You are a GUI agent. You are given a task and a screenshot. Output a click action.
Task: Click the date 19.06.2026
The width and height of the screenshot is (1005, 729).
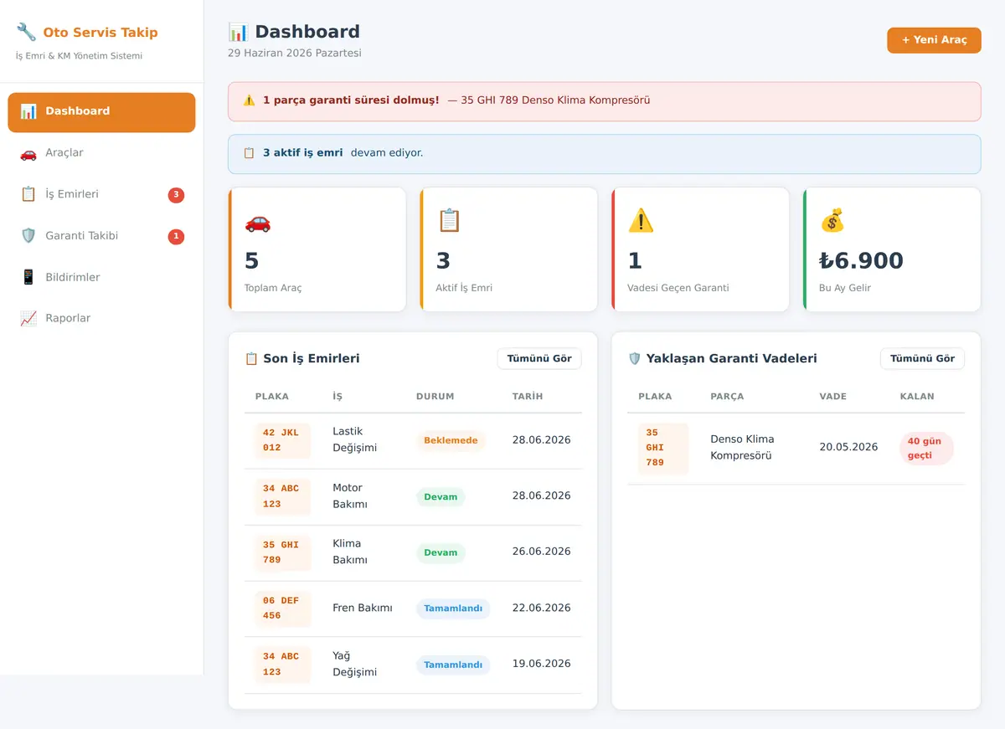(x=541, y=664)
